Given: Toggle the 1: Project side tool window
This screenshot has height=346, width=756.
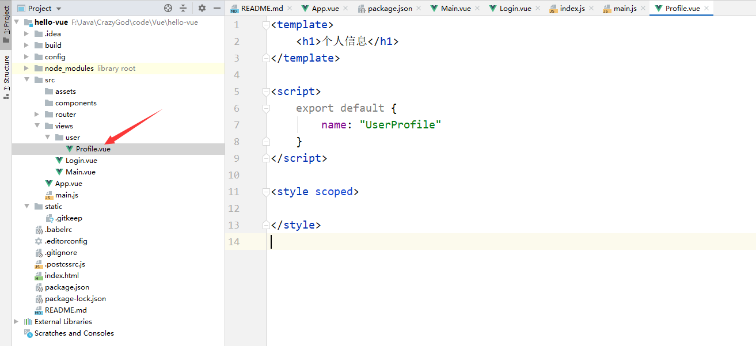Looking at the screenshot, I should click(6, 24).
